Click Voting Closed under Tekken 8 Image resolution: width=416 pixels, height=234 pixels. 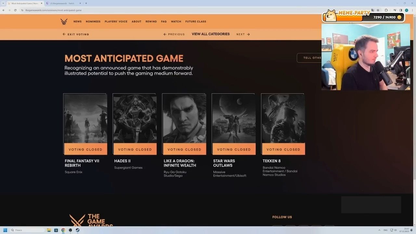click(283, 149)
